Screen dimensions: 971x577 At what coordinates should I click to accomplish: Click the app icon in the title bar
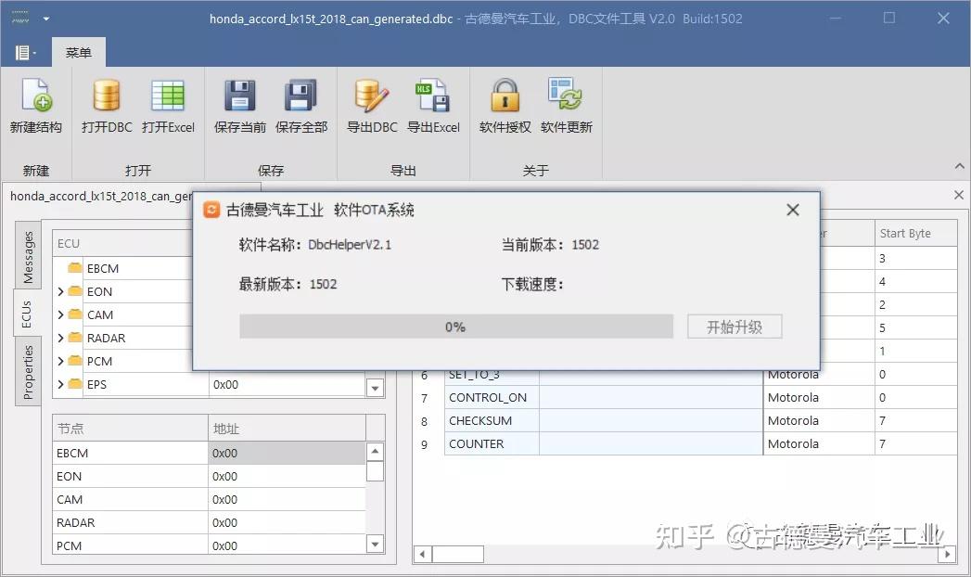point(19,19)
